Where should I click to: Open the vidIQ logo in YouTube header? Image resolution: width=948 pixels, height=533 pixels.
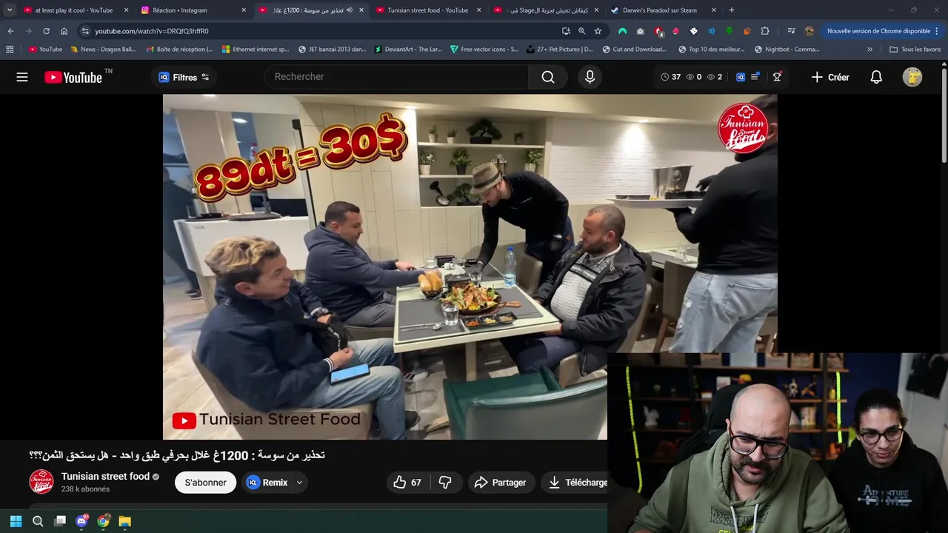(x=741, y=77)
